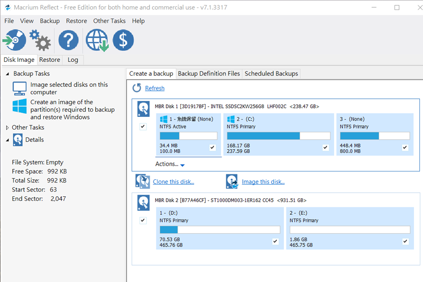Click the Windows logo backup image icon
The width and height of the screenshot is (423, 282).
(20, 106)
